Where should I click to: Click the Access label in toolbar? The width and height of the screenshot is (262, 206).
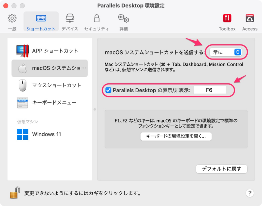[250, 29]
